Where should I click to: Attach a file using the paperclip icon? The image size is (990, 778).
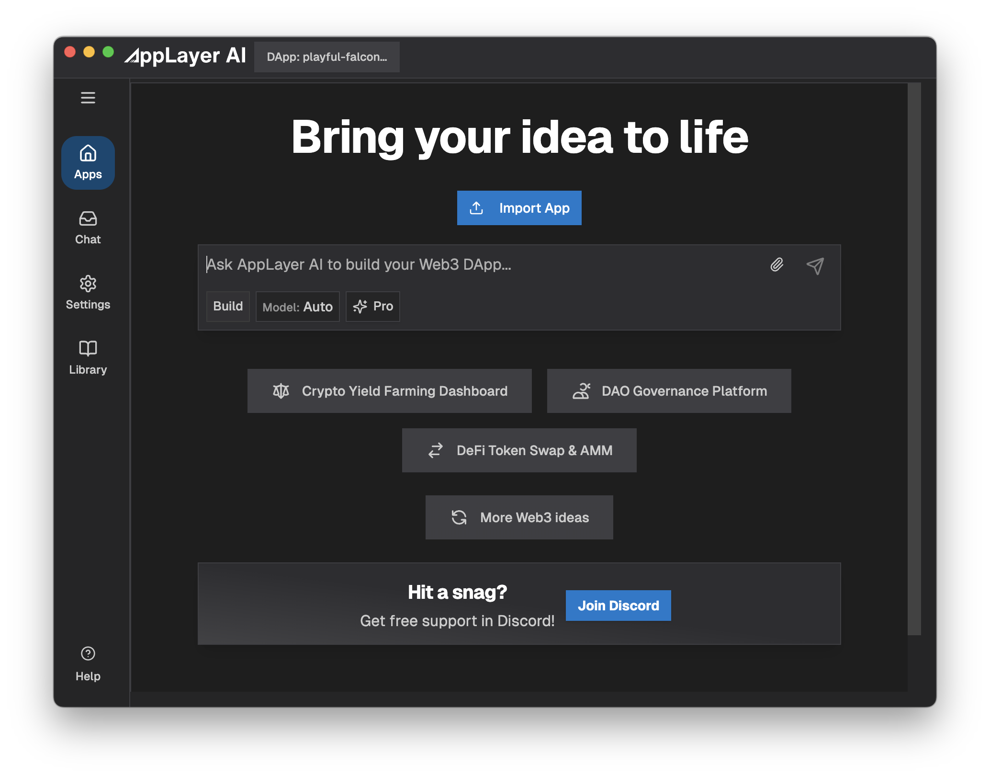tap(777, 265)
